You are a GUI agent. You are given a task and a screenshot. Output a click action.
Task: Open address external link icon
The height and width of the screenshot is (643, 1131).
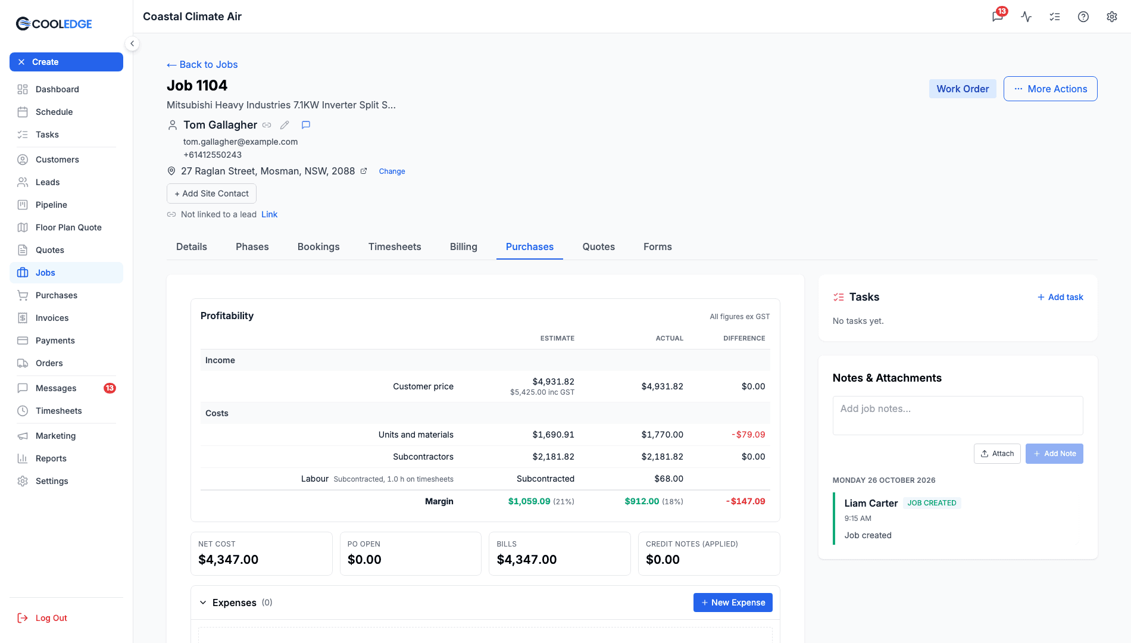364,171
